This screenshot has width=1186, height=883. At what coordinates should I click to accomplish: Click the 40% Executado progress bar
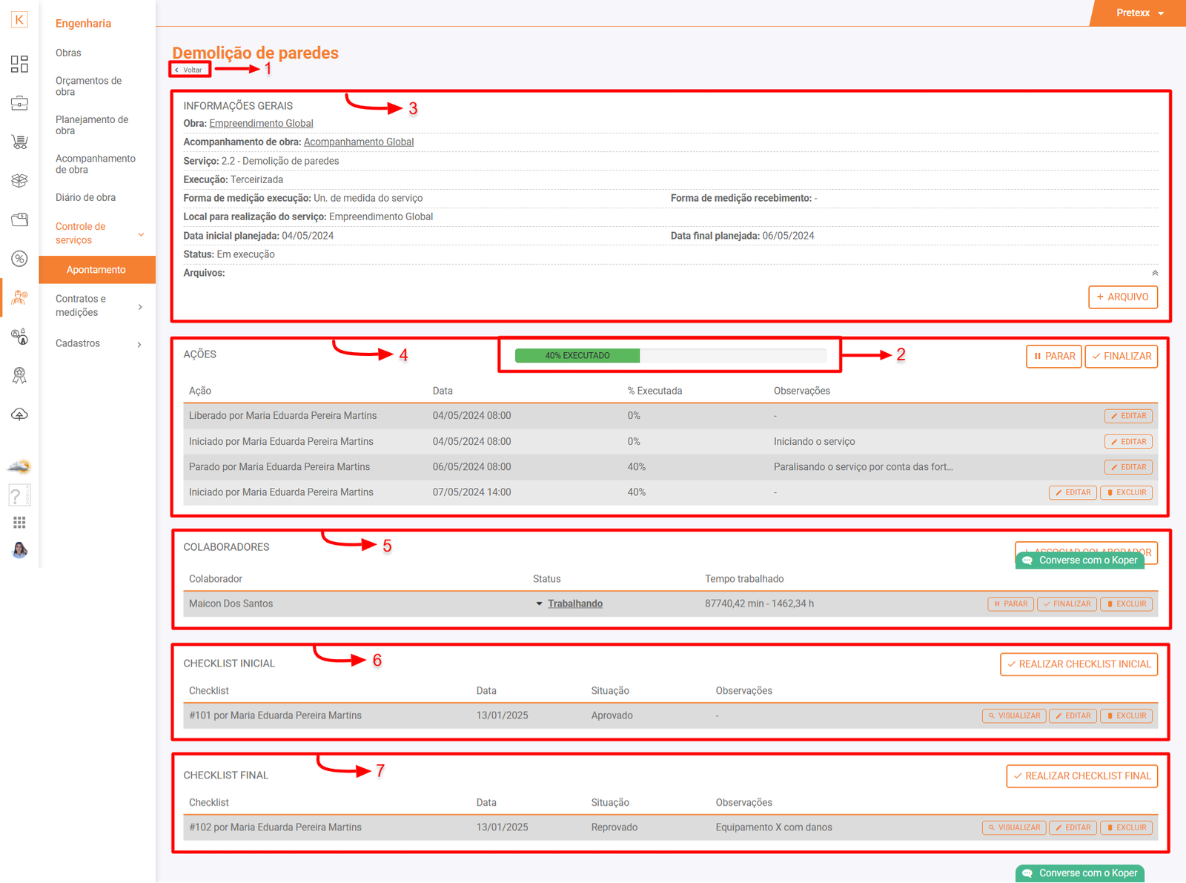click(670, 356)
